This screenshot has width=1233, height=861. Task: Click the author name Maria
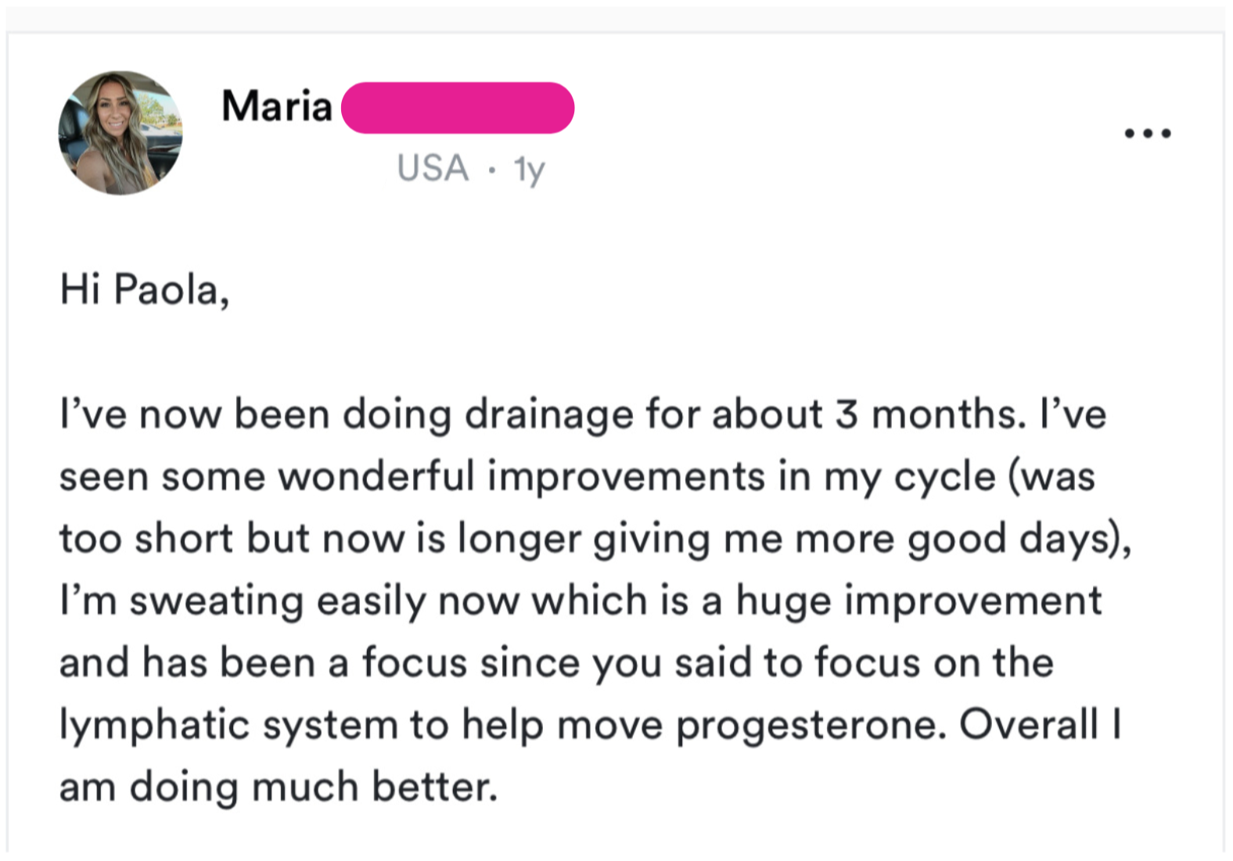(277, 106)
